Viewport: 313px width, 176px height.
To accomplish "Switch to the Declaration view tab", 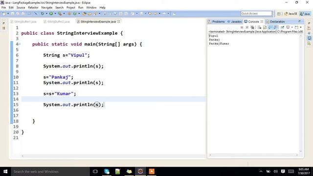I will [x=275, y=22].
